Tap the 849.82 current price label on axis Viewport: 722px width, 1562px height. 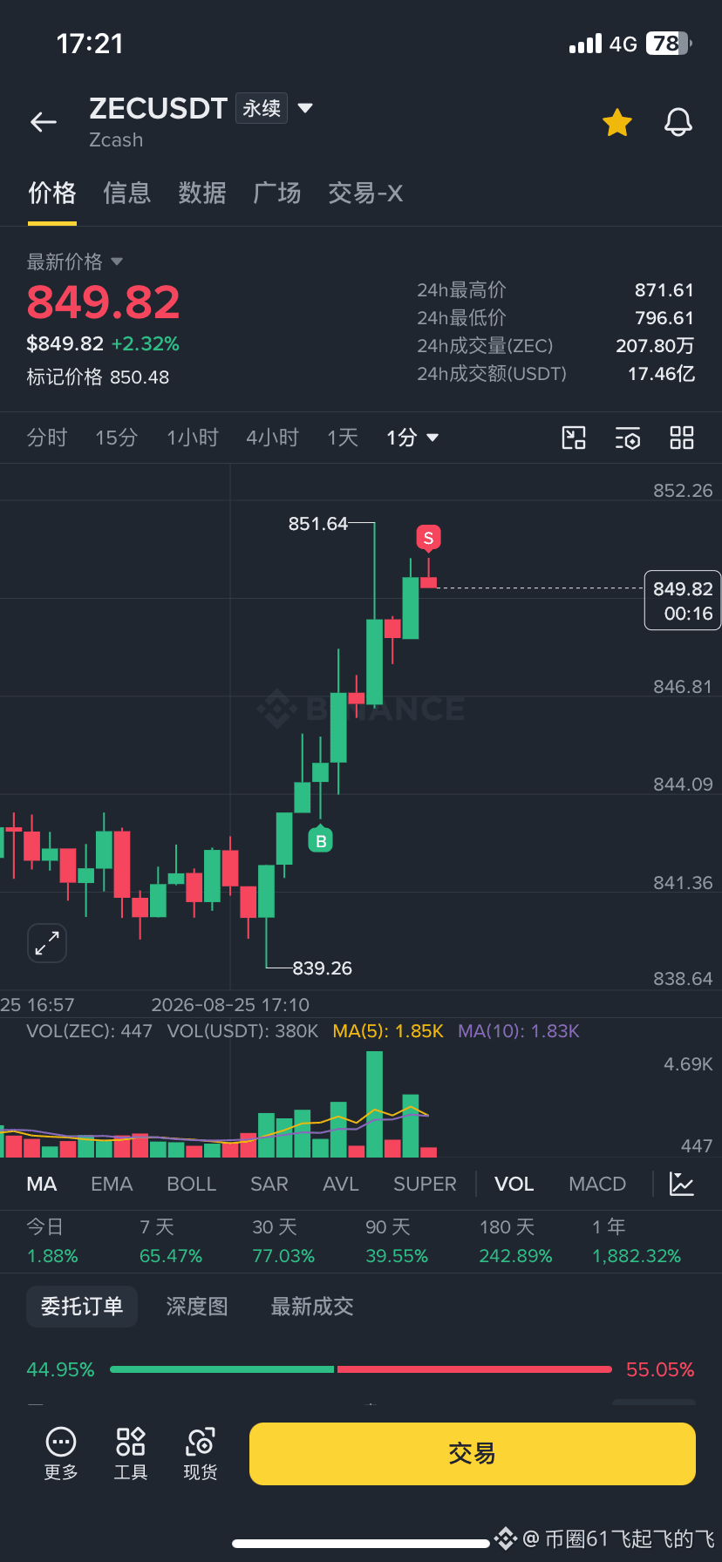[x=683, y=601]
